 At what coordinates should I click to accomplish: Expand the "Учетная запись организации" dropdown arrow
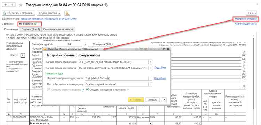click(150, 62)
